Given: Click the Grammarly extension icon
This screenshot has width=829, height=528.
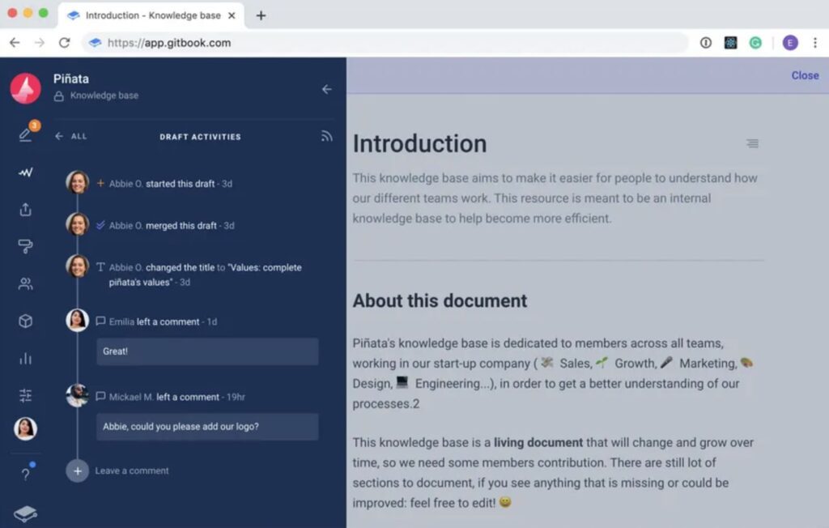Looking at the screenshot, I should coord(755,43).
